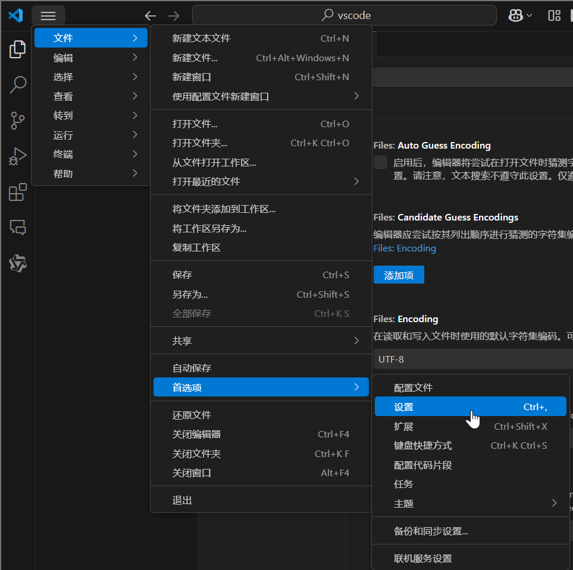Expand the 主题 submenu

click(x=470, y=503)
